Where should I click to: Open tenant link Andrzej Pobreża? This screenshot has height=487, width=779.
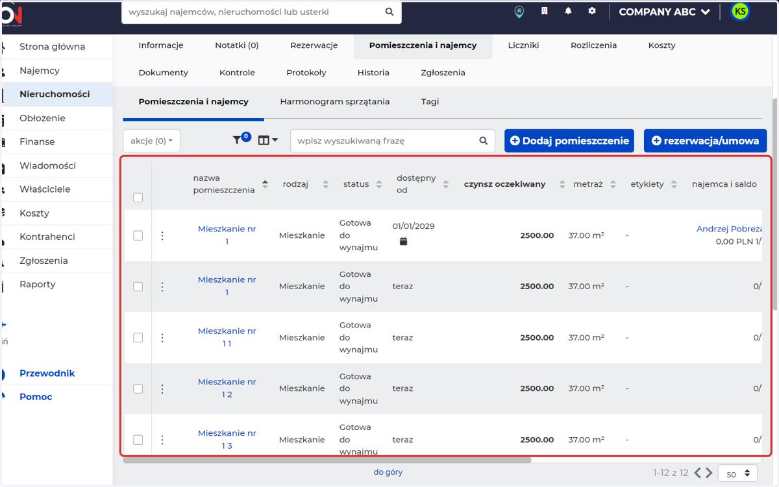click(729, 229)
